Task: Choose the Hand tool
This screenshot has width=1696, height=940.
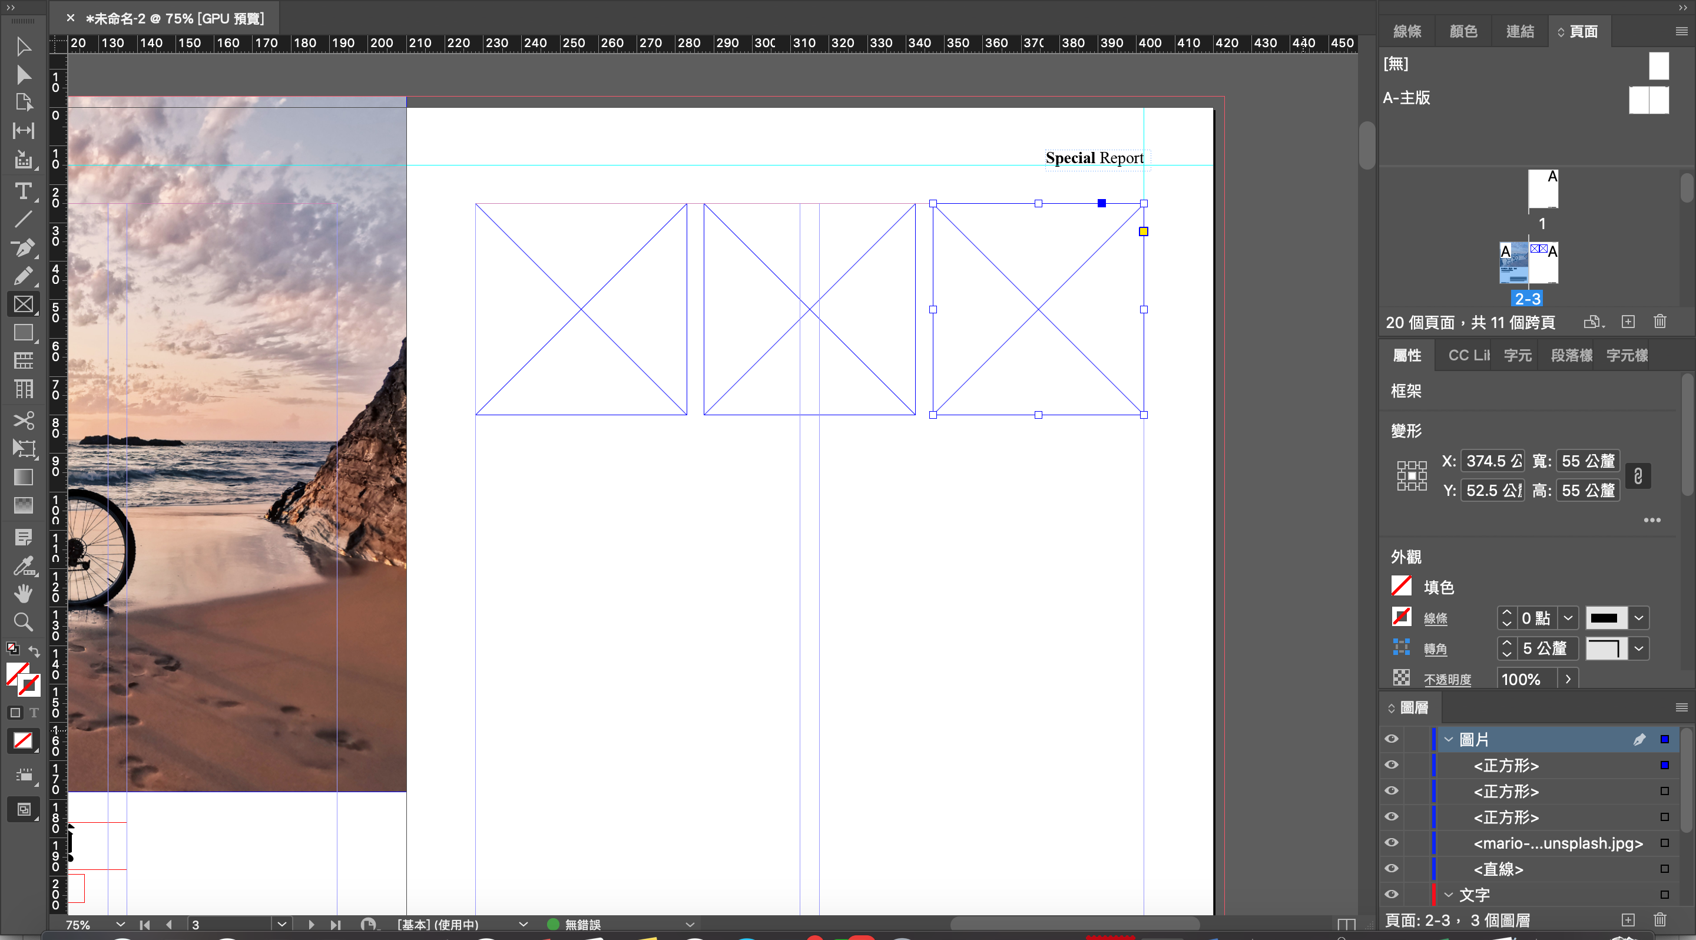Action: tap(23, 593)
